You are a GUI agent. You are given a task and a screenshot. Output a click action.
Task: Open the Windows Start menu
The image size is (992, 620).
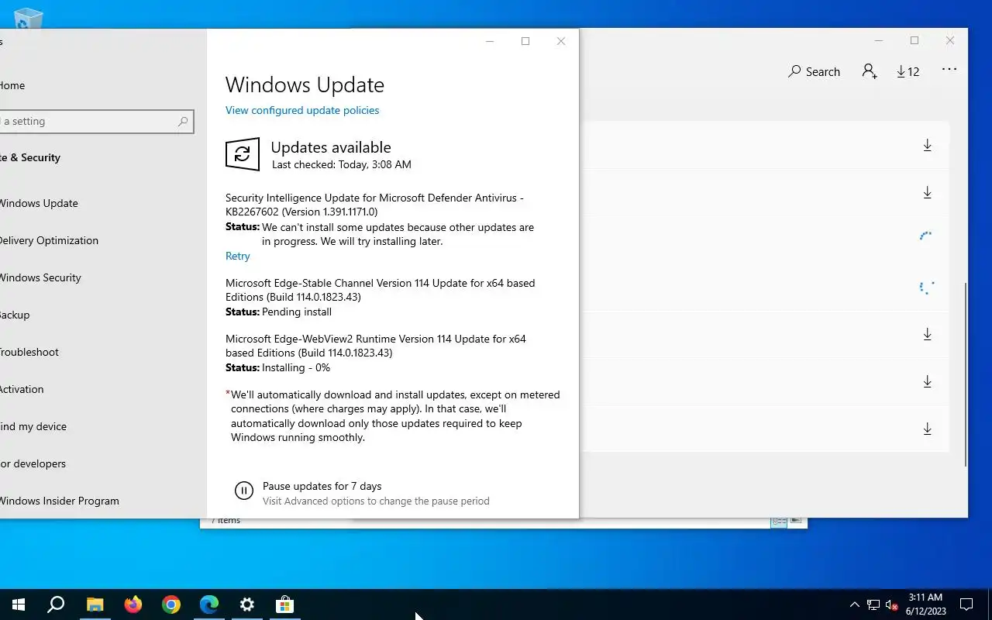click(18, 604)
